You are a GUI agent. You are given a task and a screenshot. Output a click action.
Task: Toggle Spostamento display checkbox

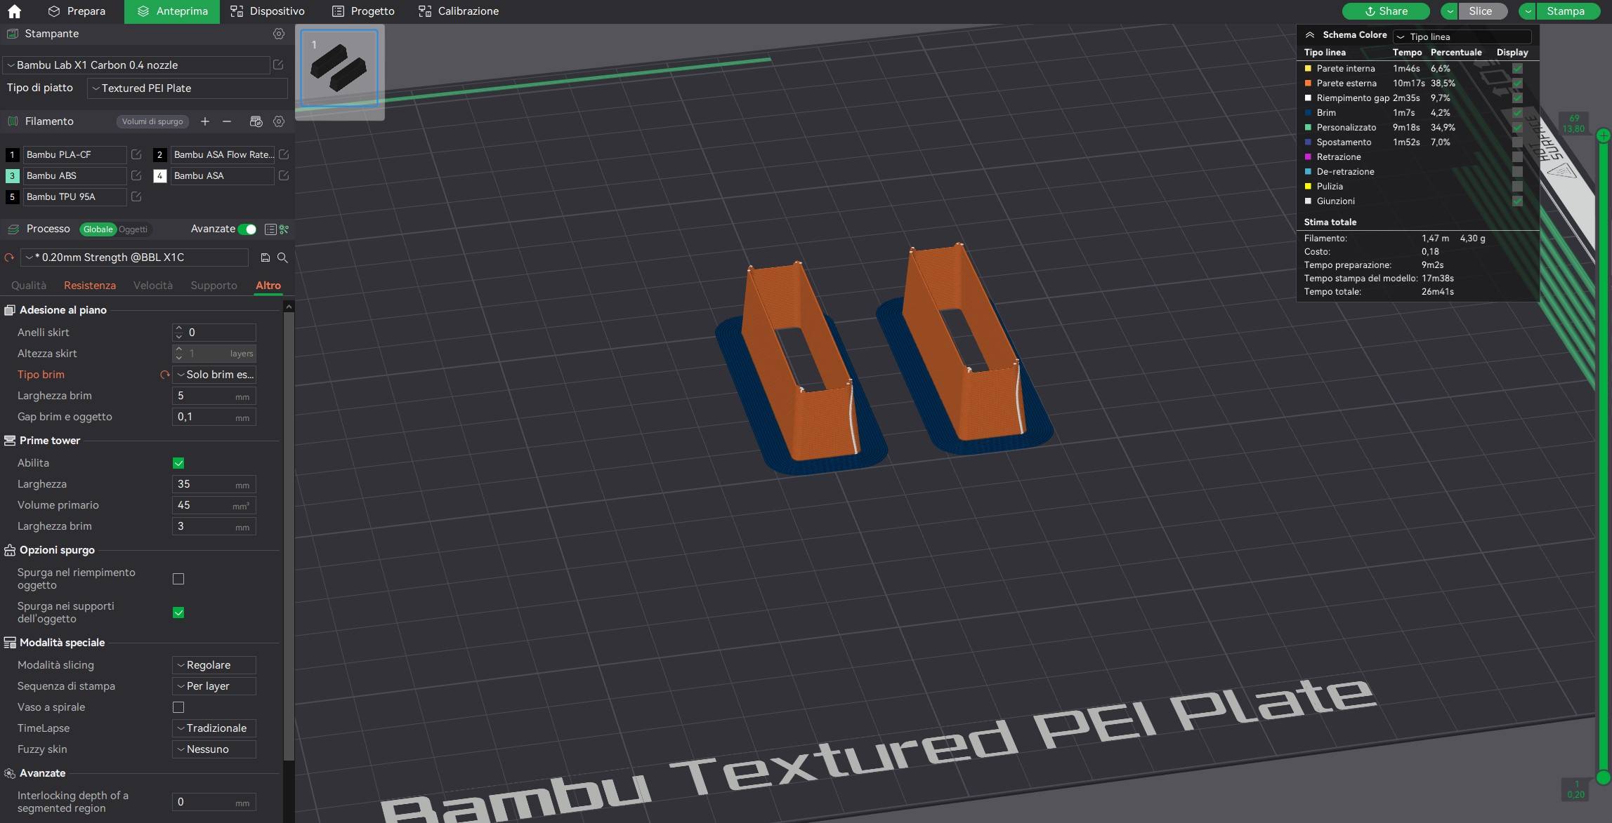[x=1517, y=142]
